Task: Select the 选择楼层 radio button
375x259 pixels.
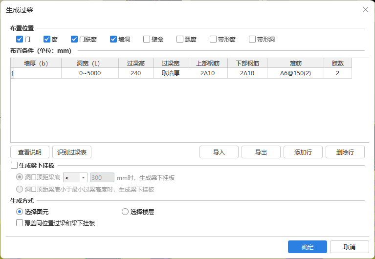Action: 125,212
